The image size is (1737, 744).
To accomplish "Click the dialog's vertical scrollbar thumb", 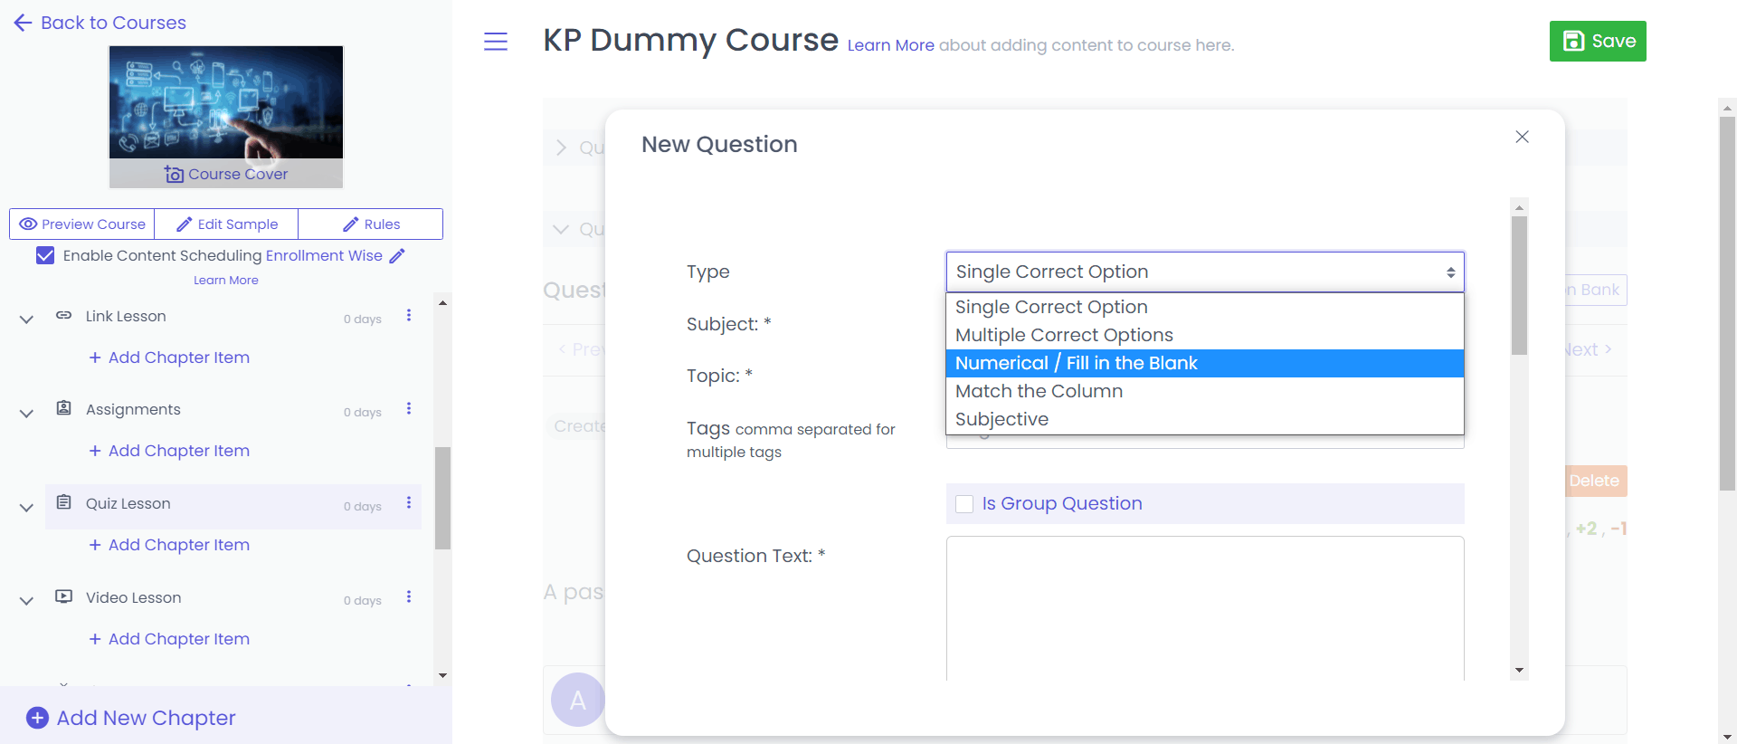I will pos(1519,285).
